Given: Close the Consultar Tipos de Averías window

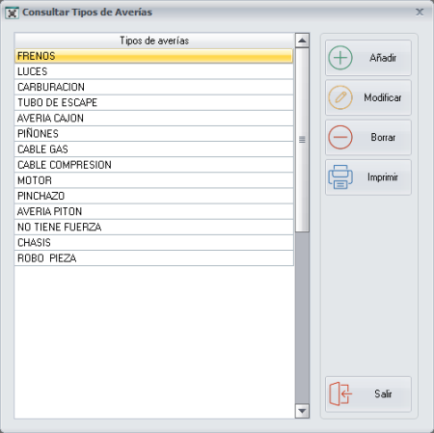Looking at the screenshot, I should pos(420,13).
